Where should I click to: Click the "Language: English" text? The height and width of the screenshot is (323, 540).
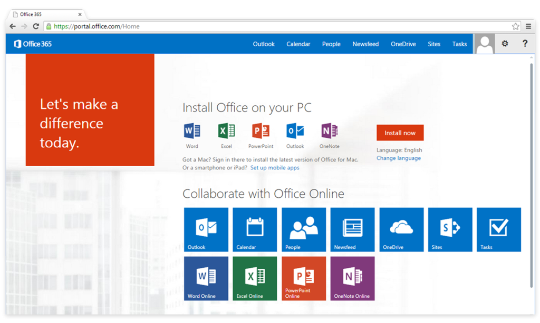(x=399, y=150)
